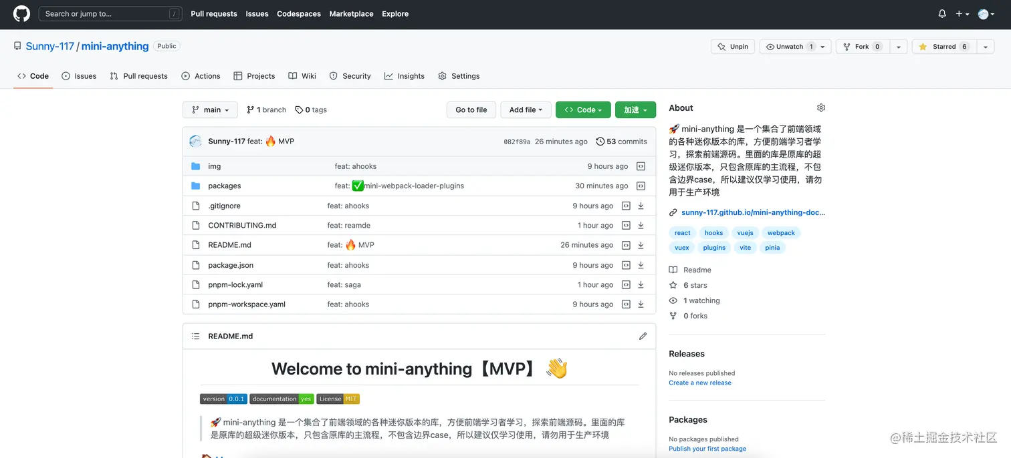Image resolution: width=1011 pixels, height=458 pixels.
Task: Click the Fork button
Action: click(x=863, y=47)
